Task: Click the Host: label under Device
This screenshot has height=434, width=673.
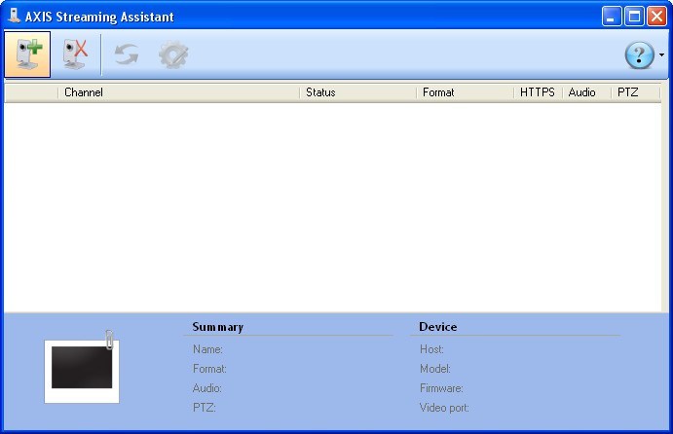Action: point(431,349)
